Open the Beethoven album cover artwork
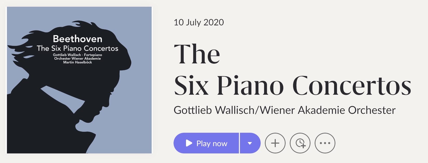The image size is (428, 163). [79, 80]
